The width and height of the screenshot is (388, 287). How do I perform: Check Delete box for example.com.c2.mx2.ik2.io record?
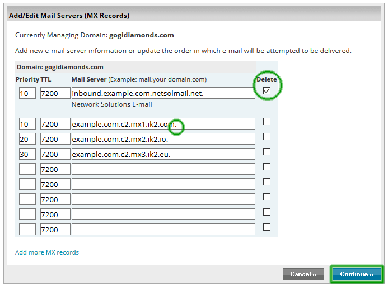click(x=267, y=137)
